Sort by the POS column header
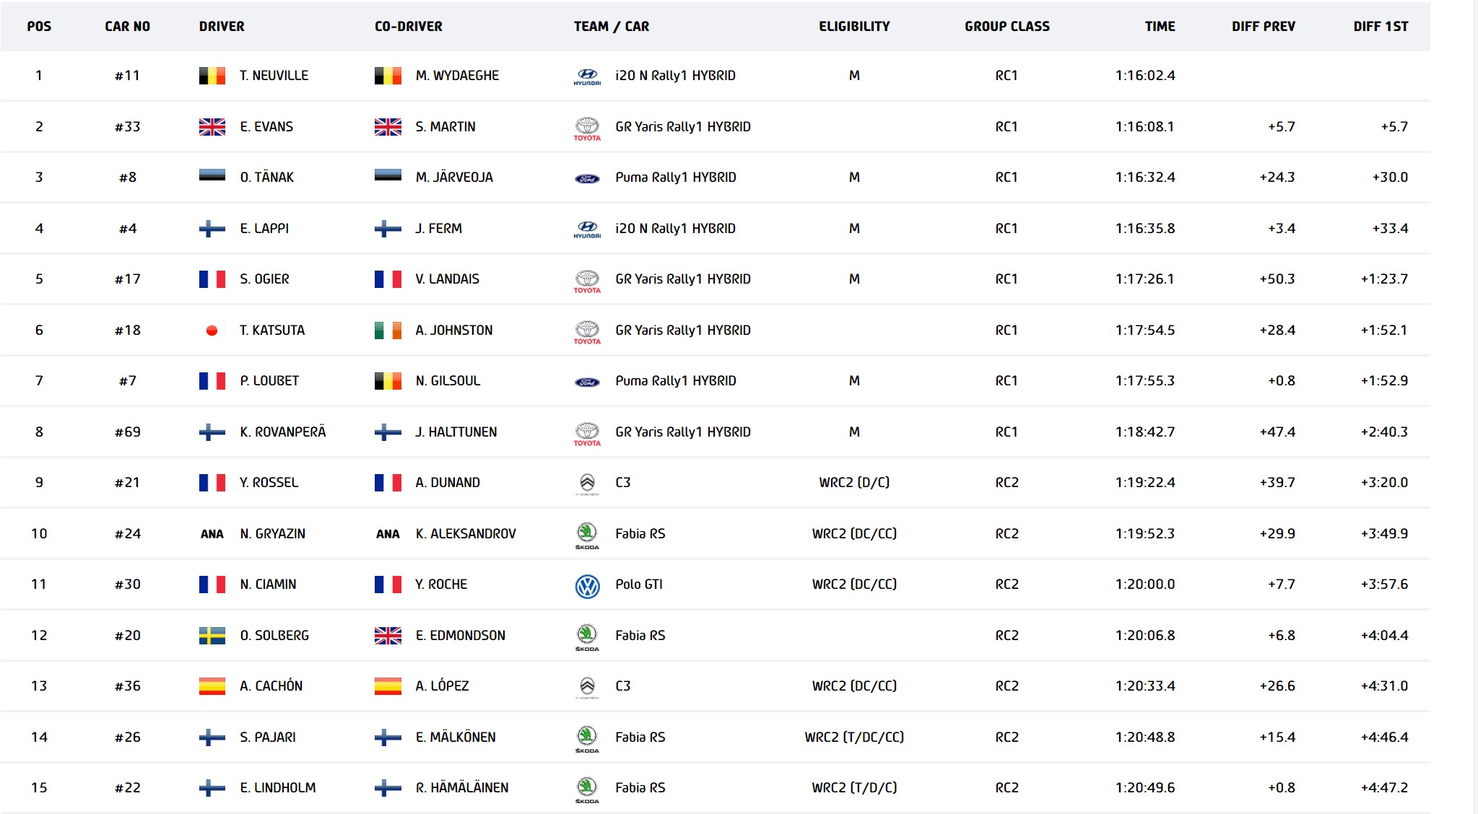The image size is (1478, 814). point(39,27)
